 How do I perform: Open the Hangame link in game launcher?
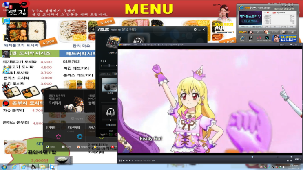point(83,147)
